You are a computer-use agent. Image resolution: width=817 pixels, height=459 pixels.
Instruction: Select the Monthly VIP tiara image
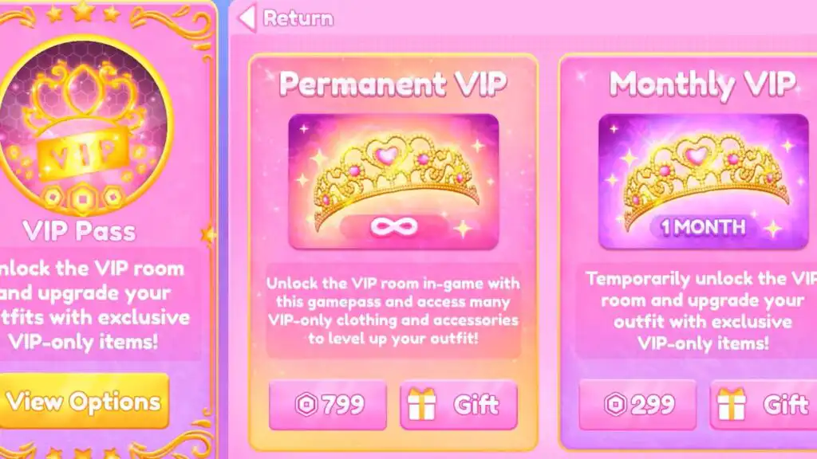(704, 182)
